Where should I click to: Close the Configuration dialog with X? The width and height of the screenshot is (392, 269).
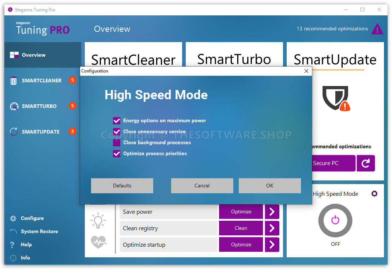point(306,71)
